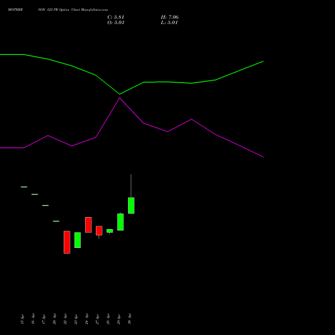Click the closing price value C: 5.81
The image size is (335, 335).
116,17
